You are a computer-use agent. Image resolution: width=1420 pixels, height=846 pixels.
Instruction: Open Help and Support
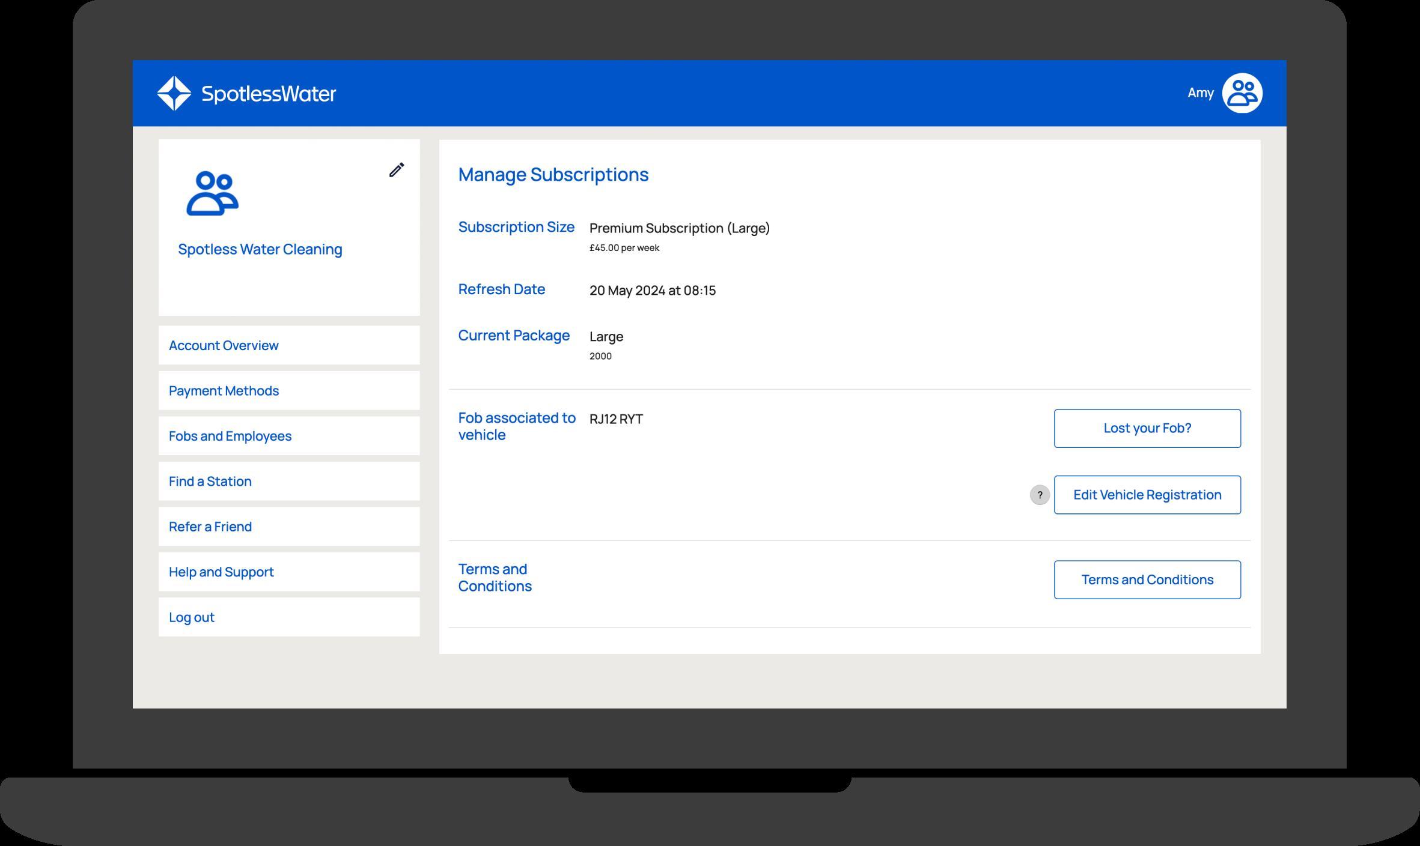(x=289, y=572)
